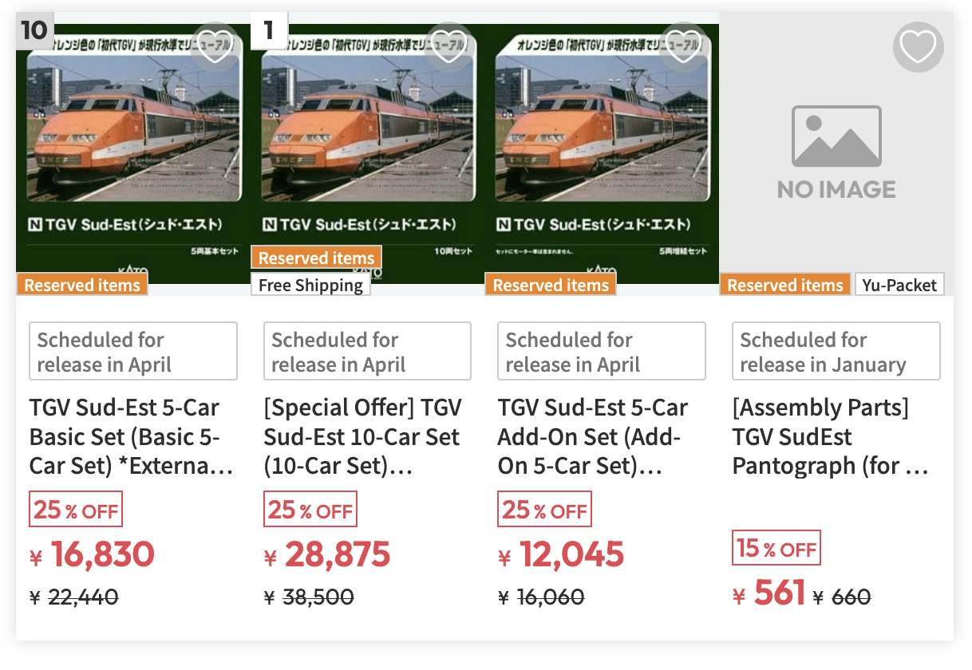Click Reserved items tag on 10-Car Set
This screenshot has height=670, width=972.
pos(316,258)
